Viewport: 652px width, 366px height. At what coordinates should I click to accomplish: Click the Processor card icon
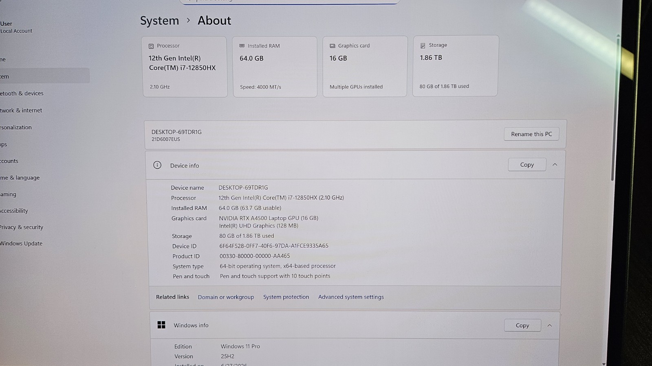pos(151,46)
